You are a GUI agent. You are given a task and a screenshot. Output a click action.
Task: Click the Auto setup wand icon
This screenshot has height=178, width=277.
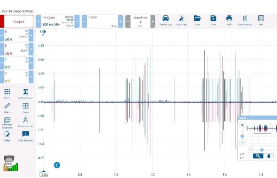181,19
